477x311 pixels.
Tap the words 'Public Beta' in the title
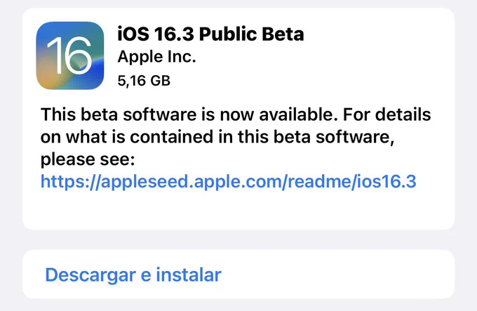pos(252,34)
